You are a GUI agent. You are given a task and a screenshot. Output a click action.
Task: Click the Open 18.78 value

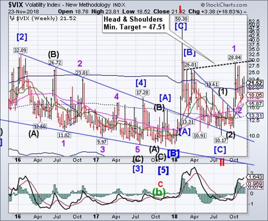(x=73, y=12)
